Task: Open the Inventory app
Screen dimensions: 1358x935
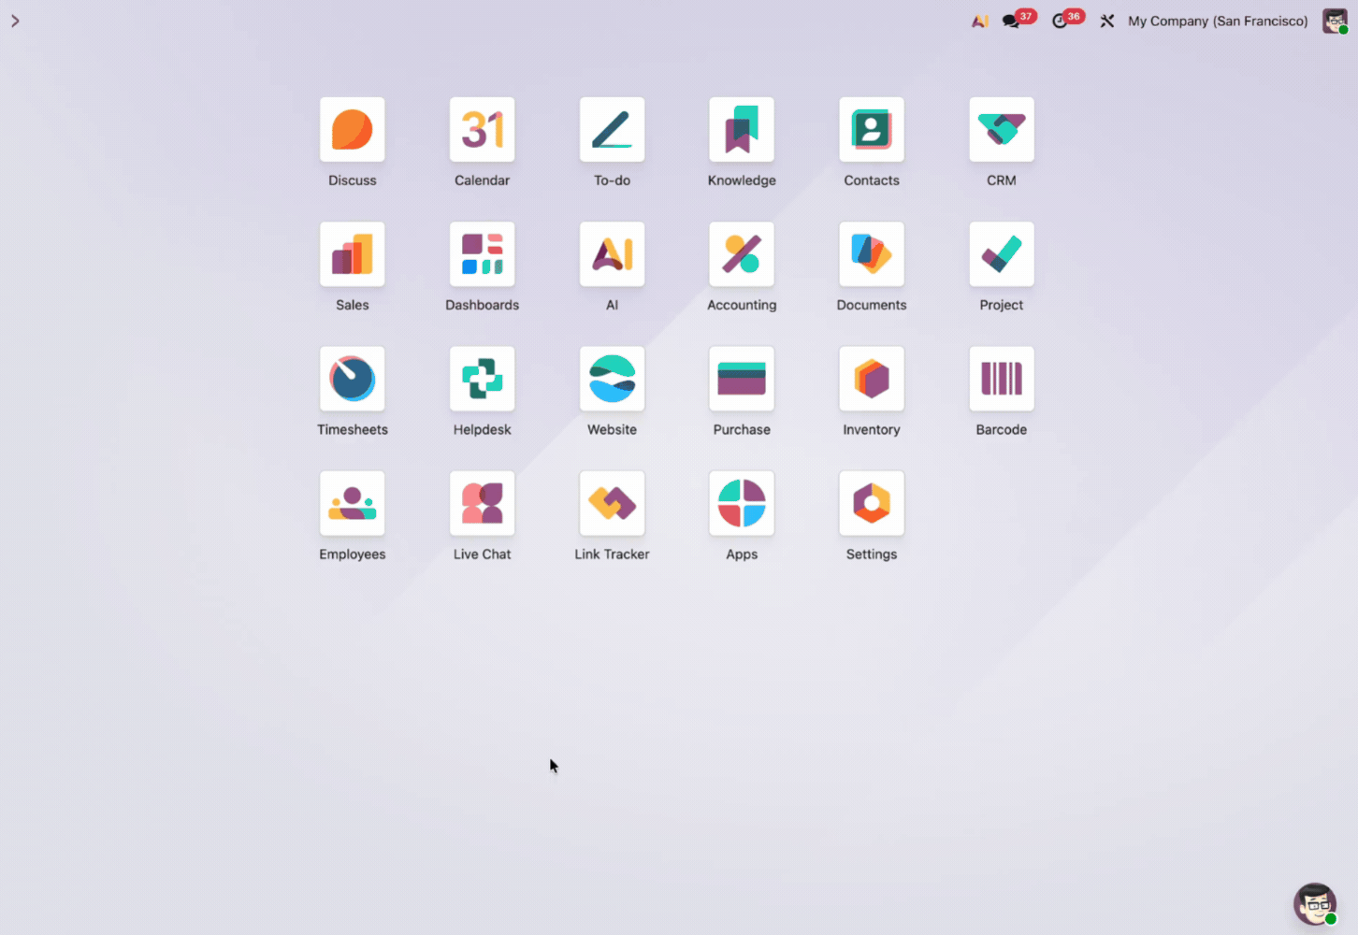Action: click(x=871, y=379)
